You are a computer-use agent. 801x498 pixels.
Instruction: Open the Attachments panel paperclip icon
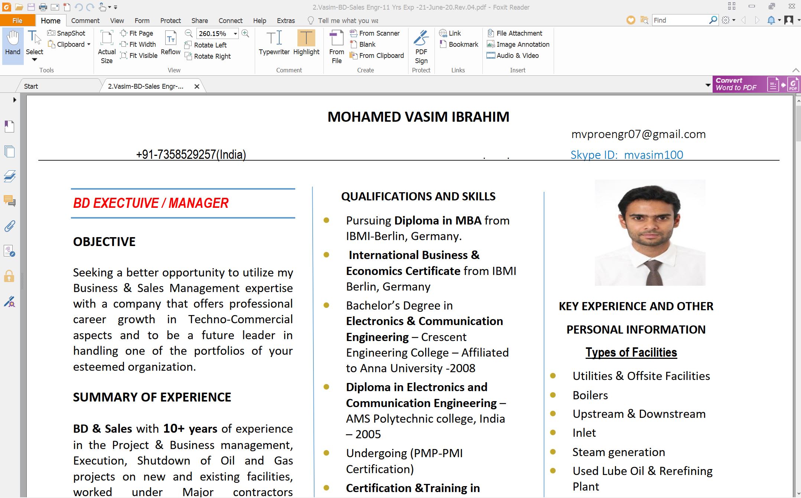9,226
